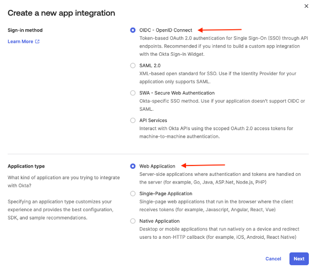Click the Create a new app integration heading
The width and height of the screenshot is (317, 268).
coord(61,13)
